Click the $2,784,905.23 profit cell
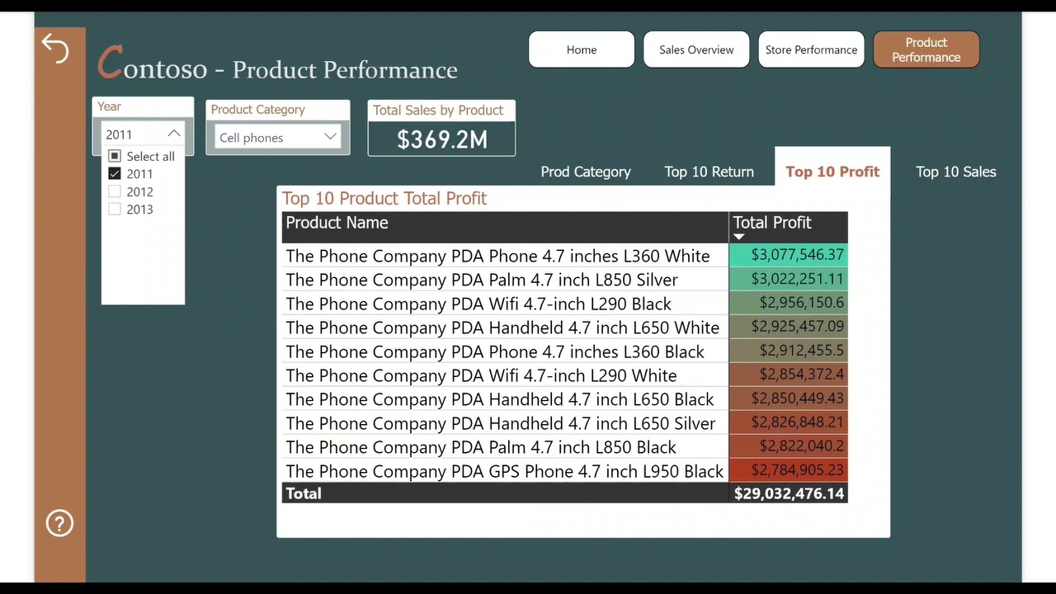The height and width of the screenshot is (594, 1056). coord(788,470)
